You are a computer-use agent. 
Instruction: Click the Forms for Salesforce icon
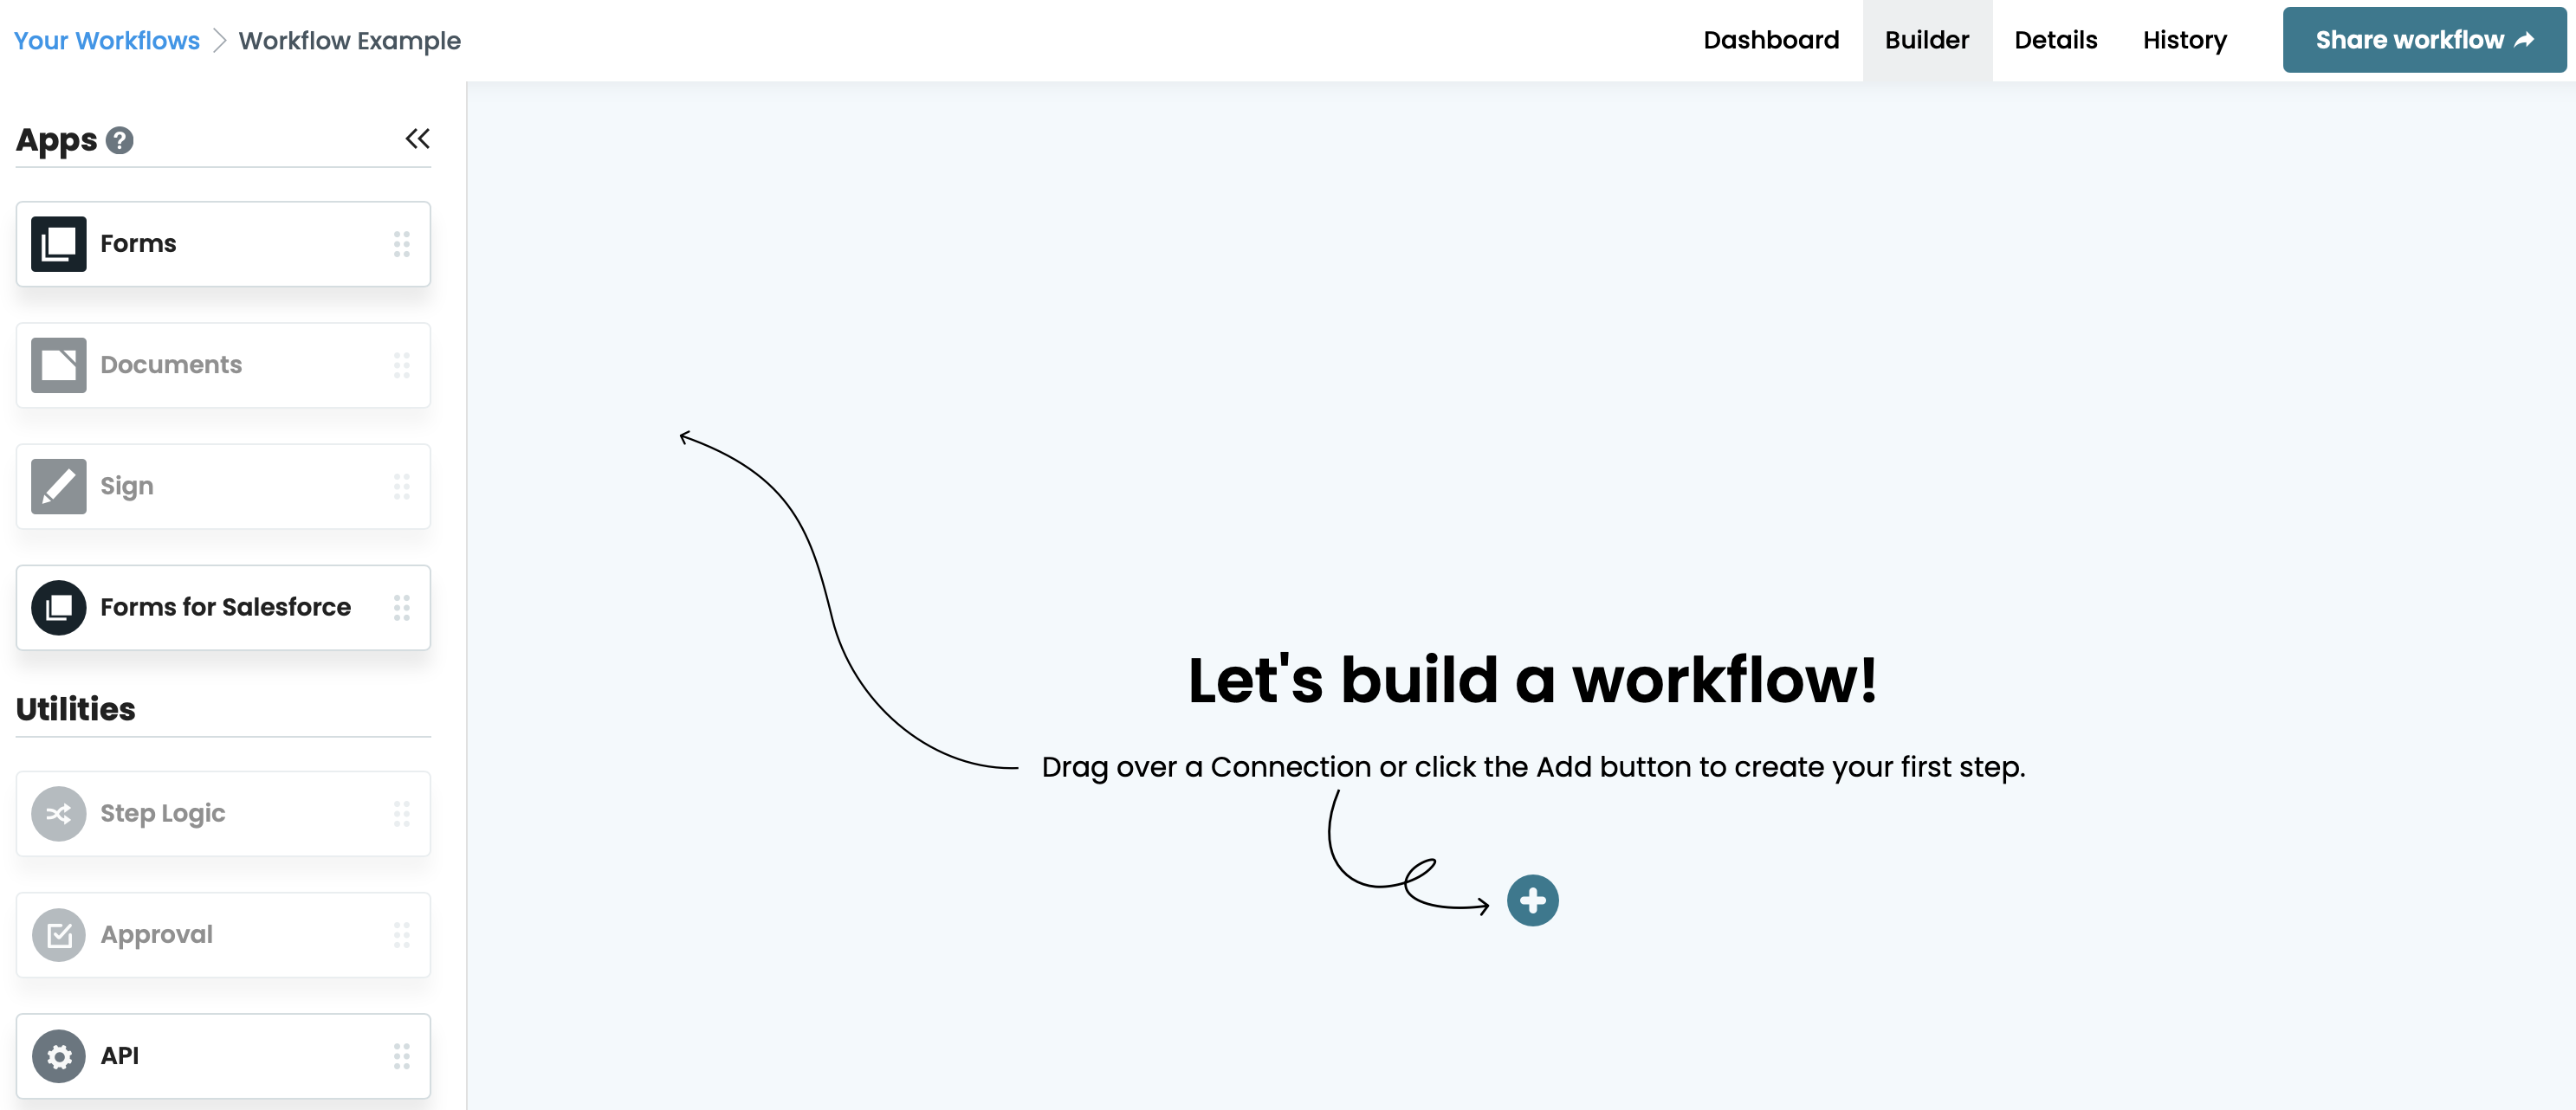point(58,607)
